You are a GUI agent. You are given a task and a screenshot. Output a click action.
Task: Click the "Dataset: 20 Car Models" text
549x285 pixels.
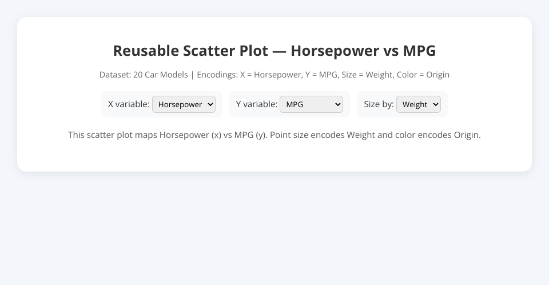tap(143, 75)
